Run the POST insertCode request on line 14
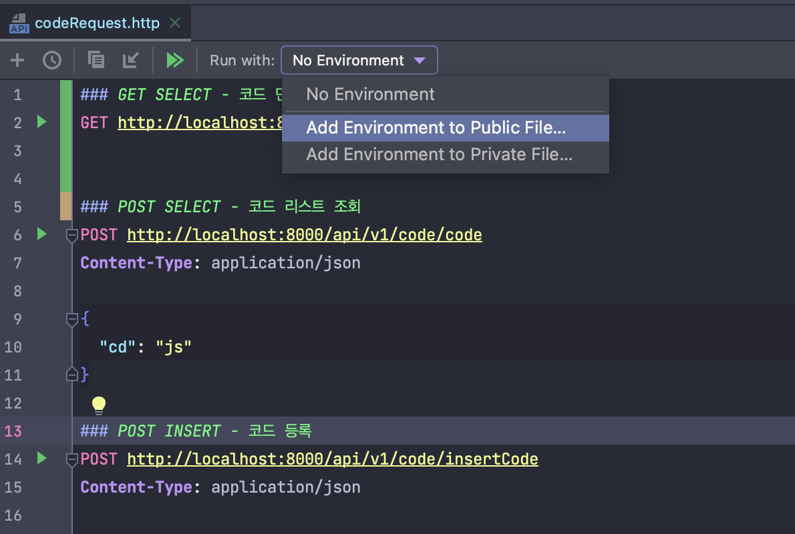 click(41, 458)
